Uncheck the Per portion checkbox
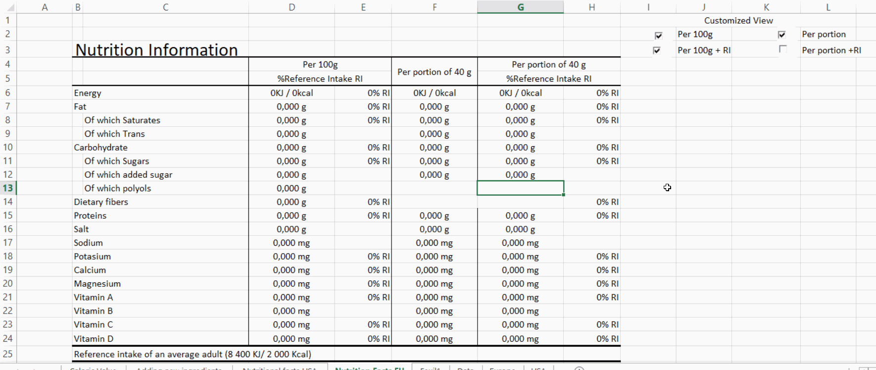876x370 pixels. pyautogui.click(x=782, y=35)
